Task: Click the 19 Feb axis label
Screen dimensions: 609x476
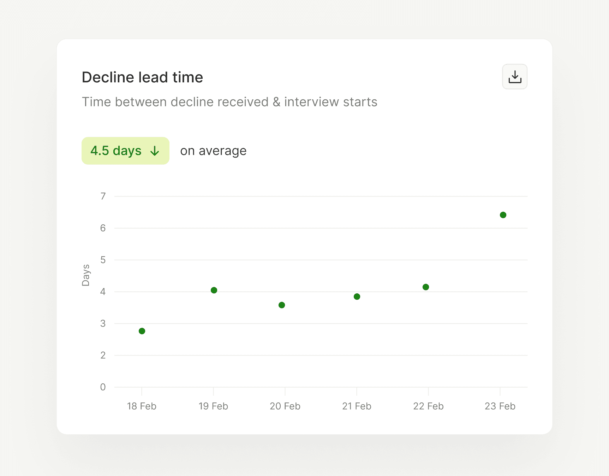Action: 213,406
